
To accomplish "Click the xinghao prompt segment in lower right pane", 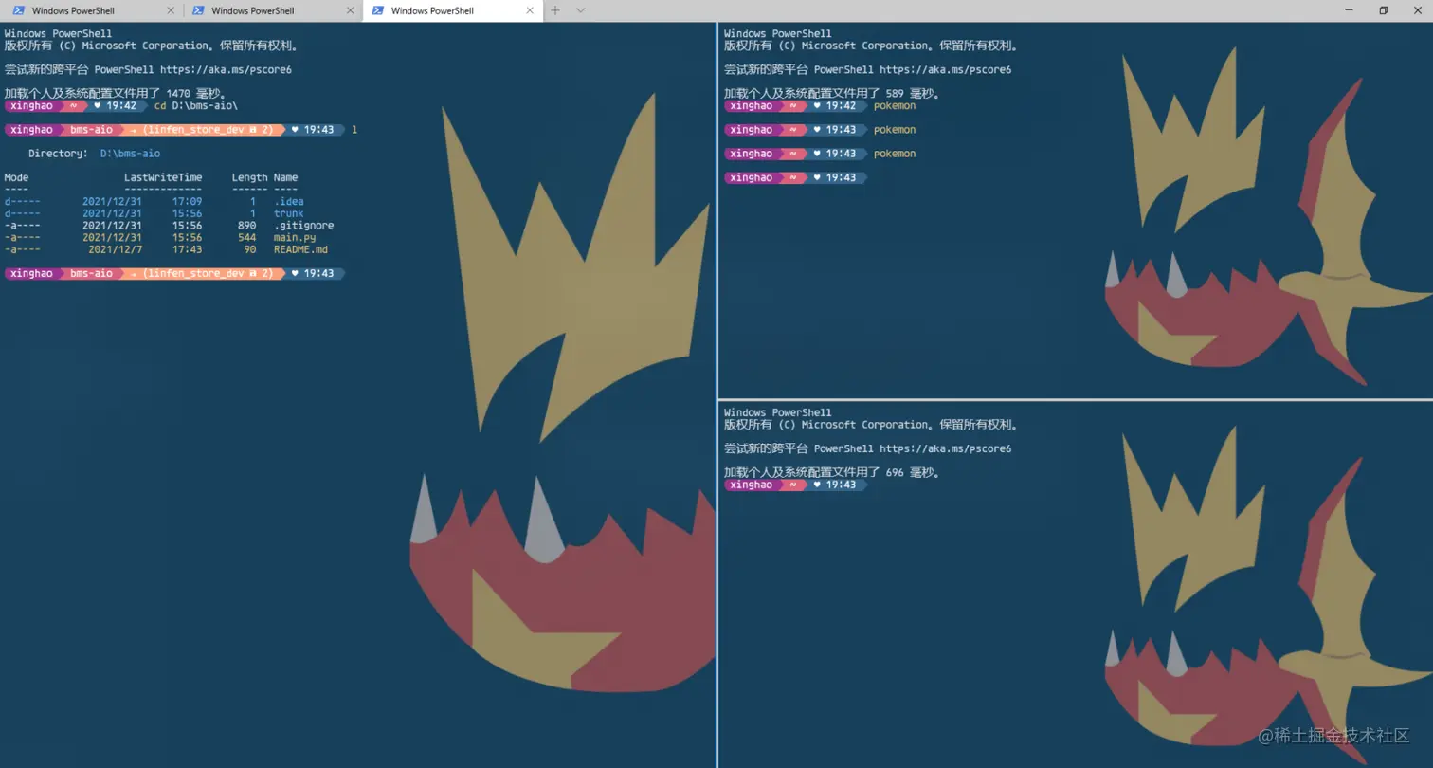I will pyautogui.click(x=752, y=485).
